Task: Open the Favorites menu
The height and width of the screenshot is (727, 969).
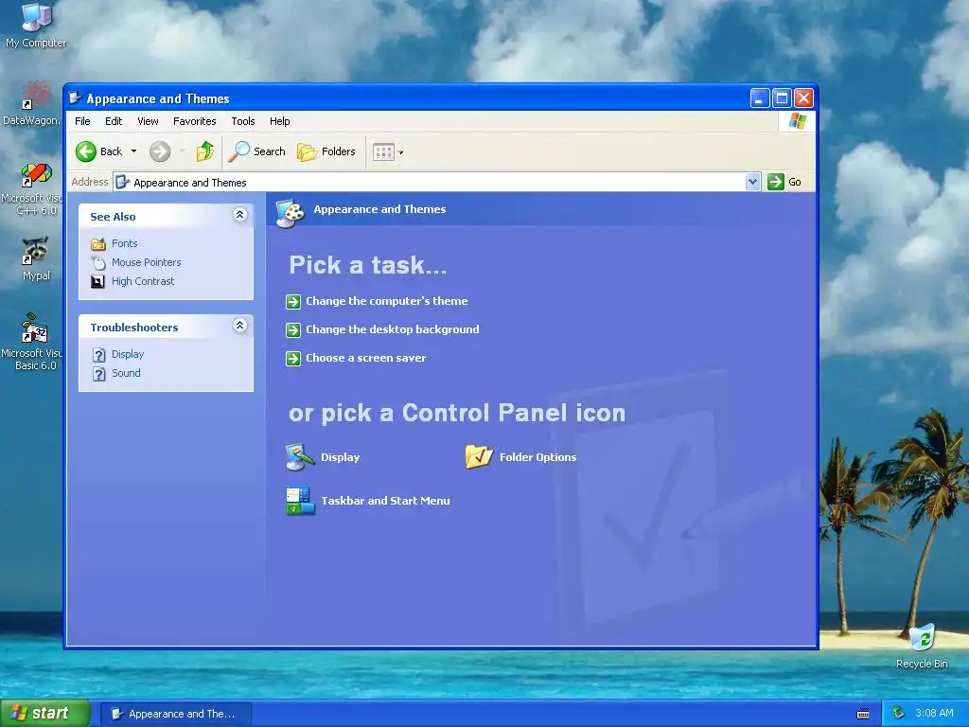Action: point(195,121)
